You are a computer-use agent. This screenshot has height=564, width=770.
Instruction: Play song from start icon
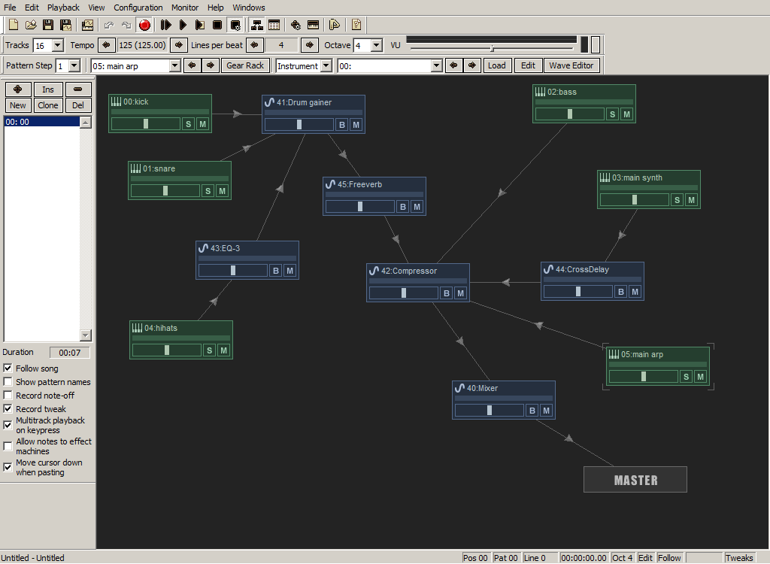pos(166,25)
